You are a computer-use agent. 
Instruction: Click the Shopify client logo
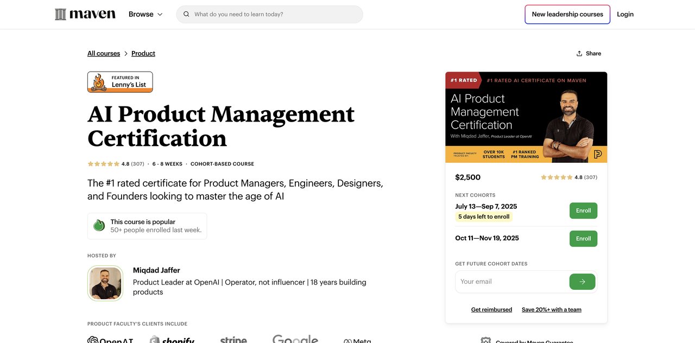coord(172,340)
